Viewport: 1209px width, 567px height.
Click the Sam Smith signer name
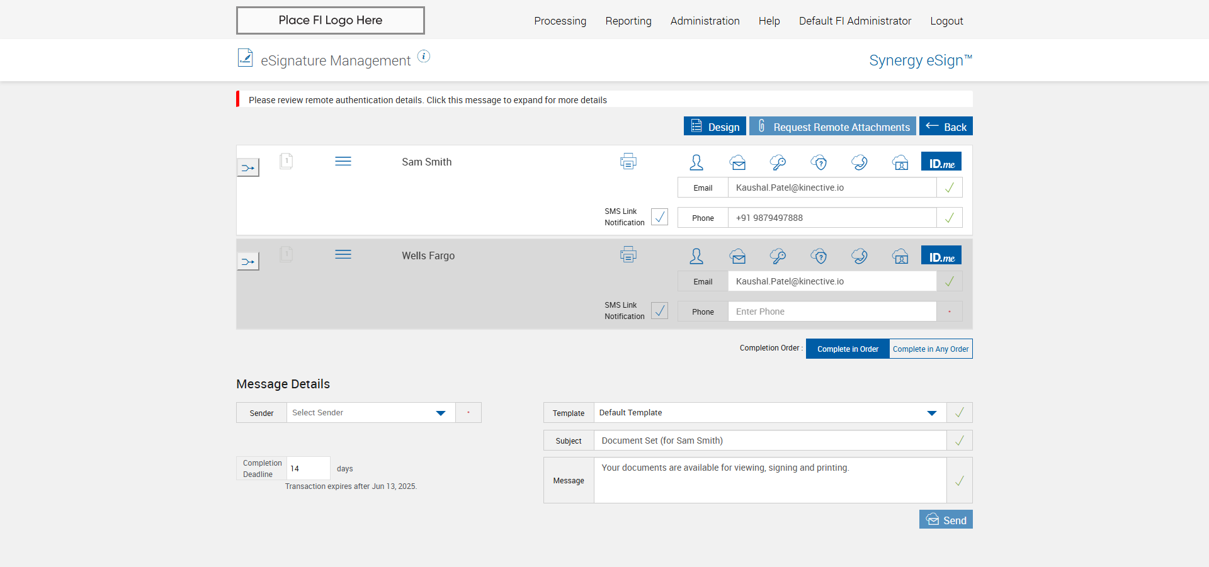pyautogui.click(x=427, y=162)
